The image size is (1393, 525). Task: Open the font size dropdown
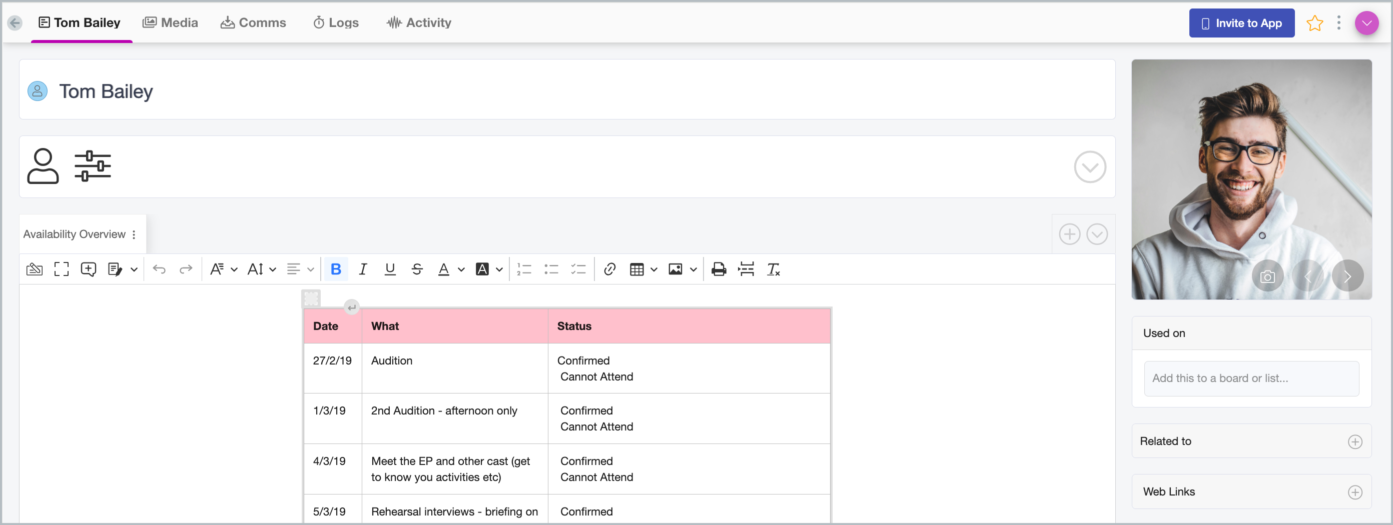(261, 269)
